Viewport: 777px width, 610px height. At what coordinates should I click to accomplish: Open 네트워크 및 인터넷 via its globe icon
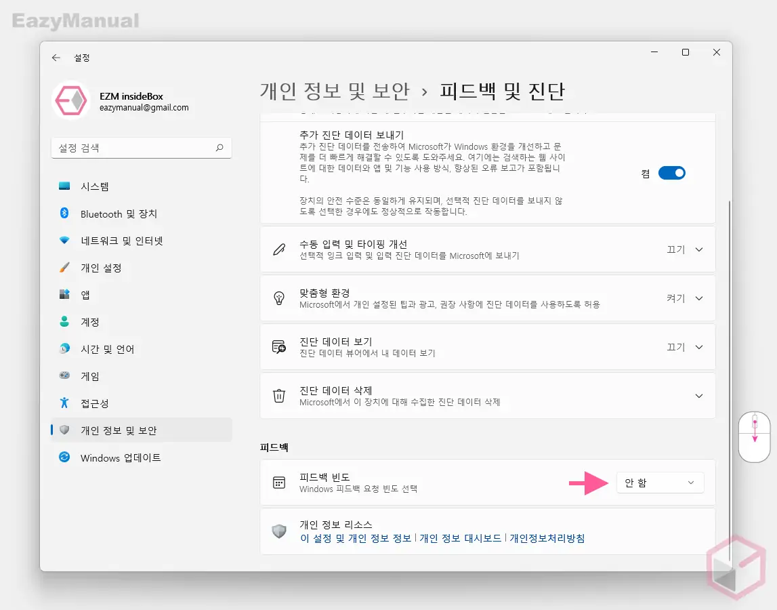tap(65, 241)
